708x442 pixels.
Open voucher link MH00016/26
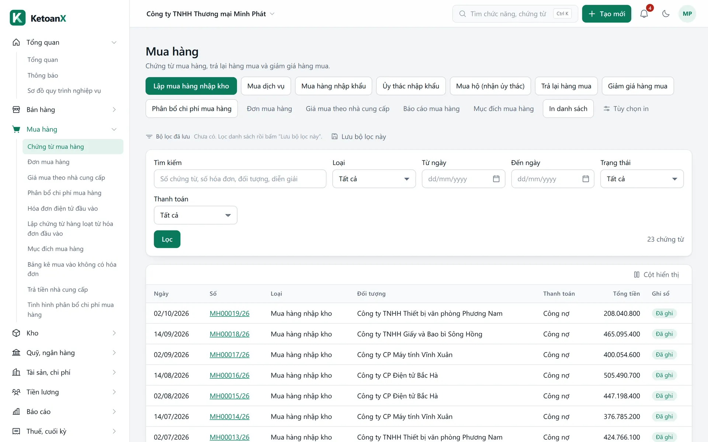(x=229, y=375)
